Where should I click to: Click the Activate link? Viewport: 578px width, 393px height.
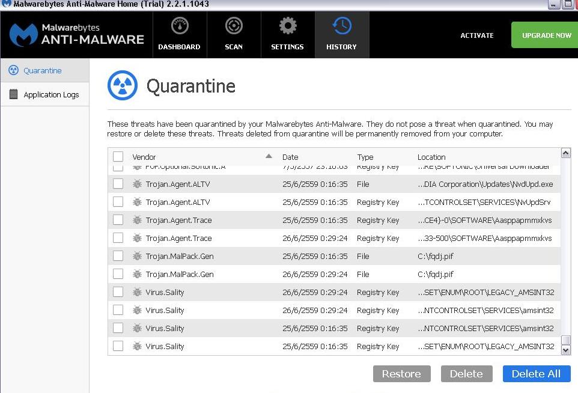[x=477, y=35]
